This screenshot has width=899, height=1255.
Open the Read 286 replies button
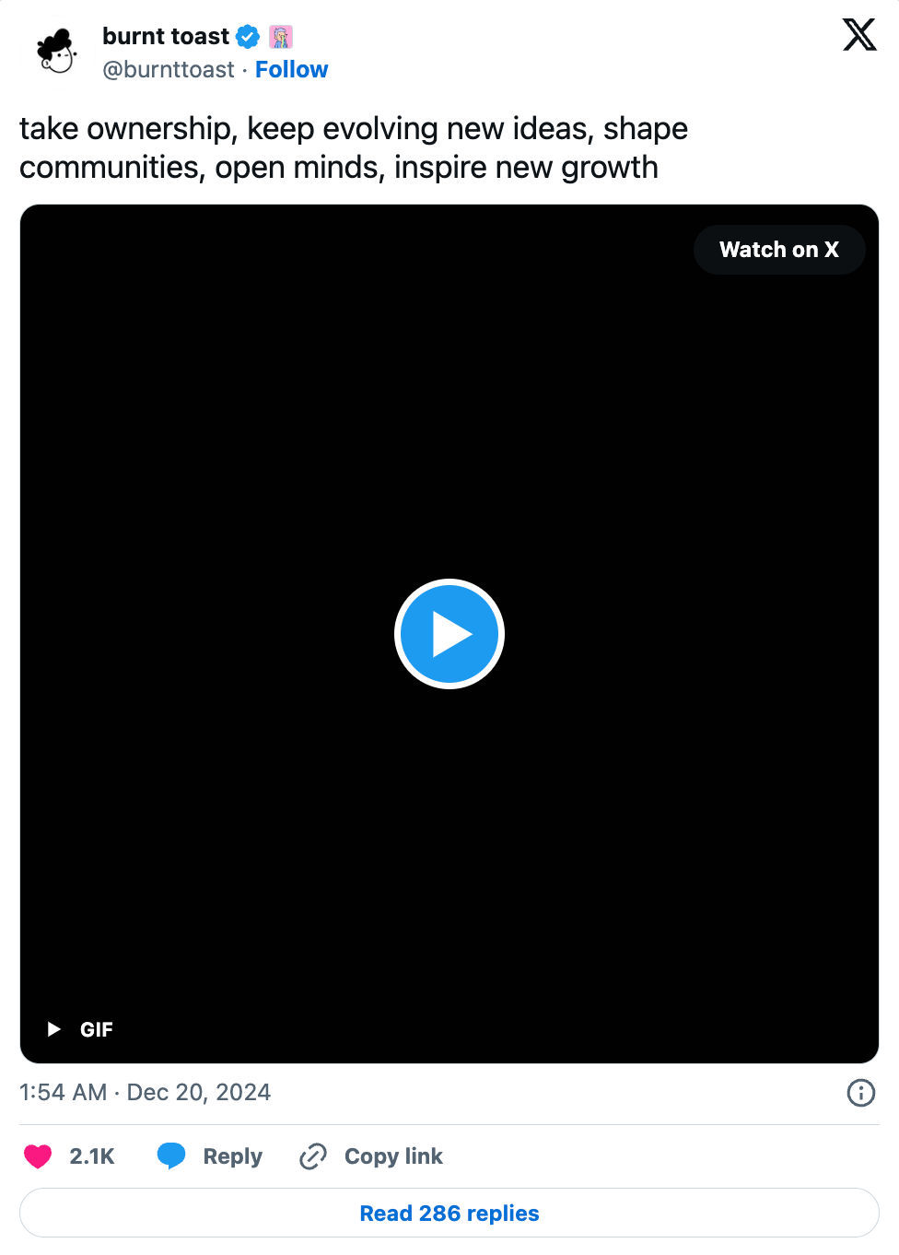[x=449, y=1213]
